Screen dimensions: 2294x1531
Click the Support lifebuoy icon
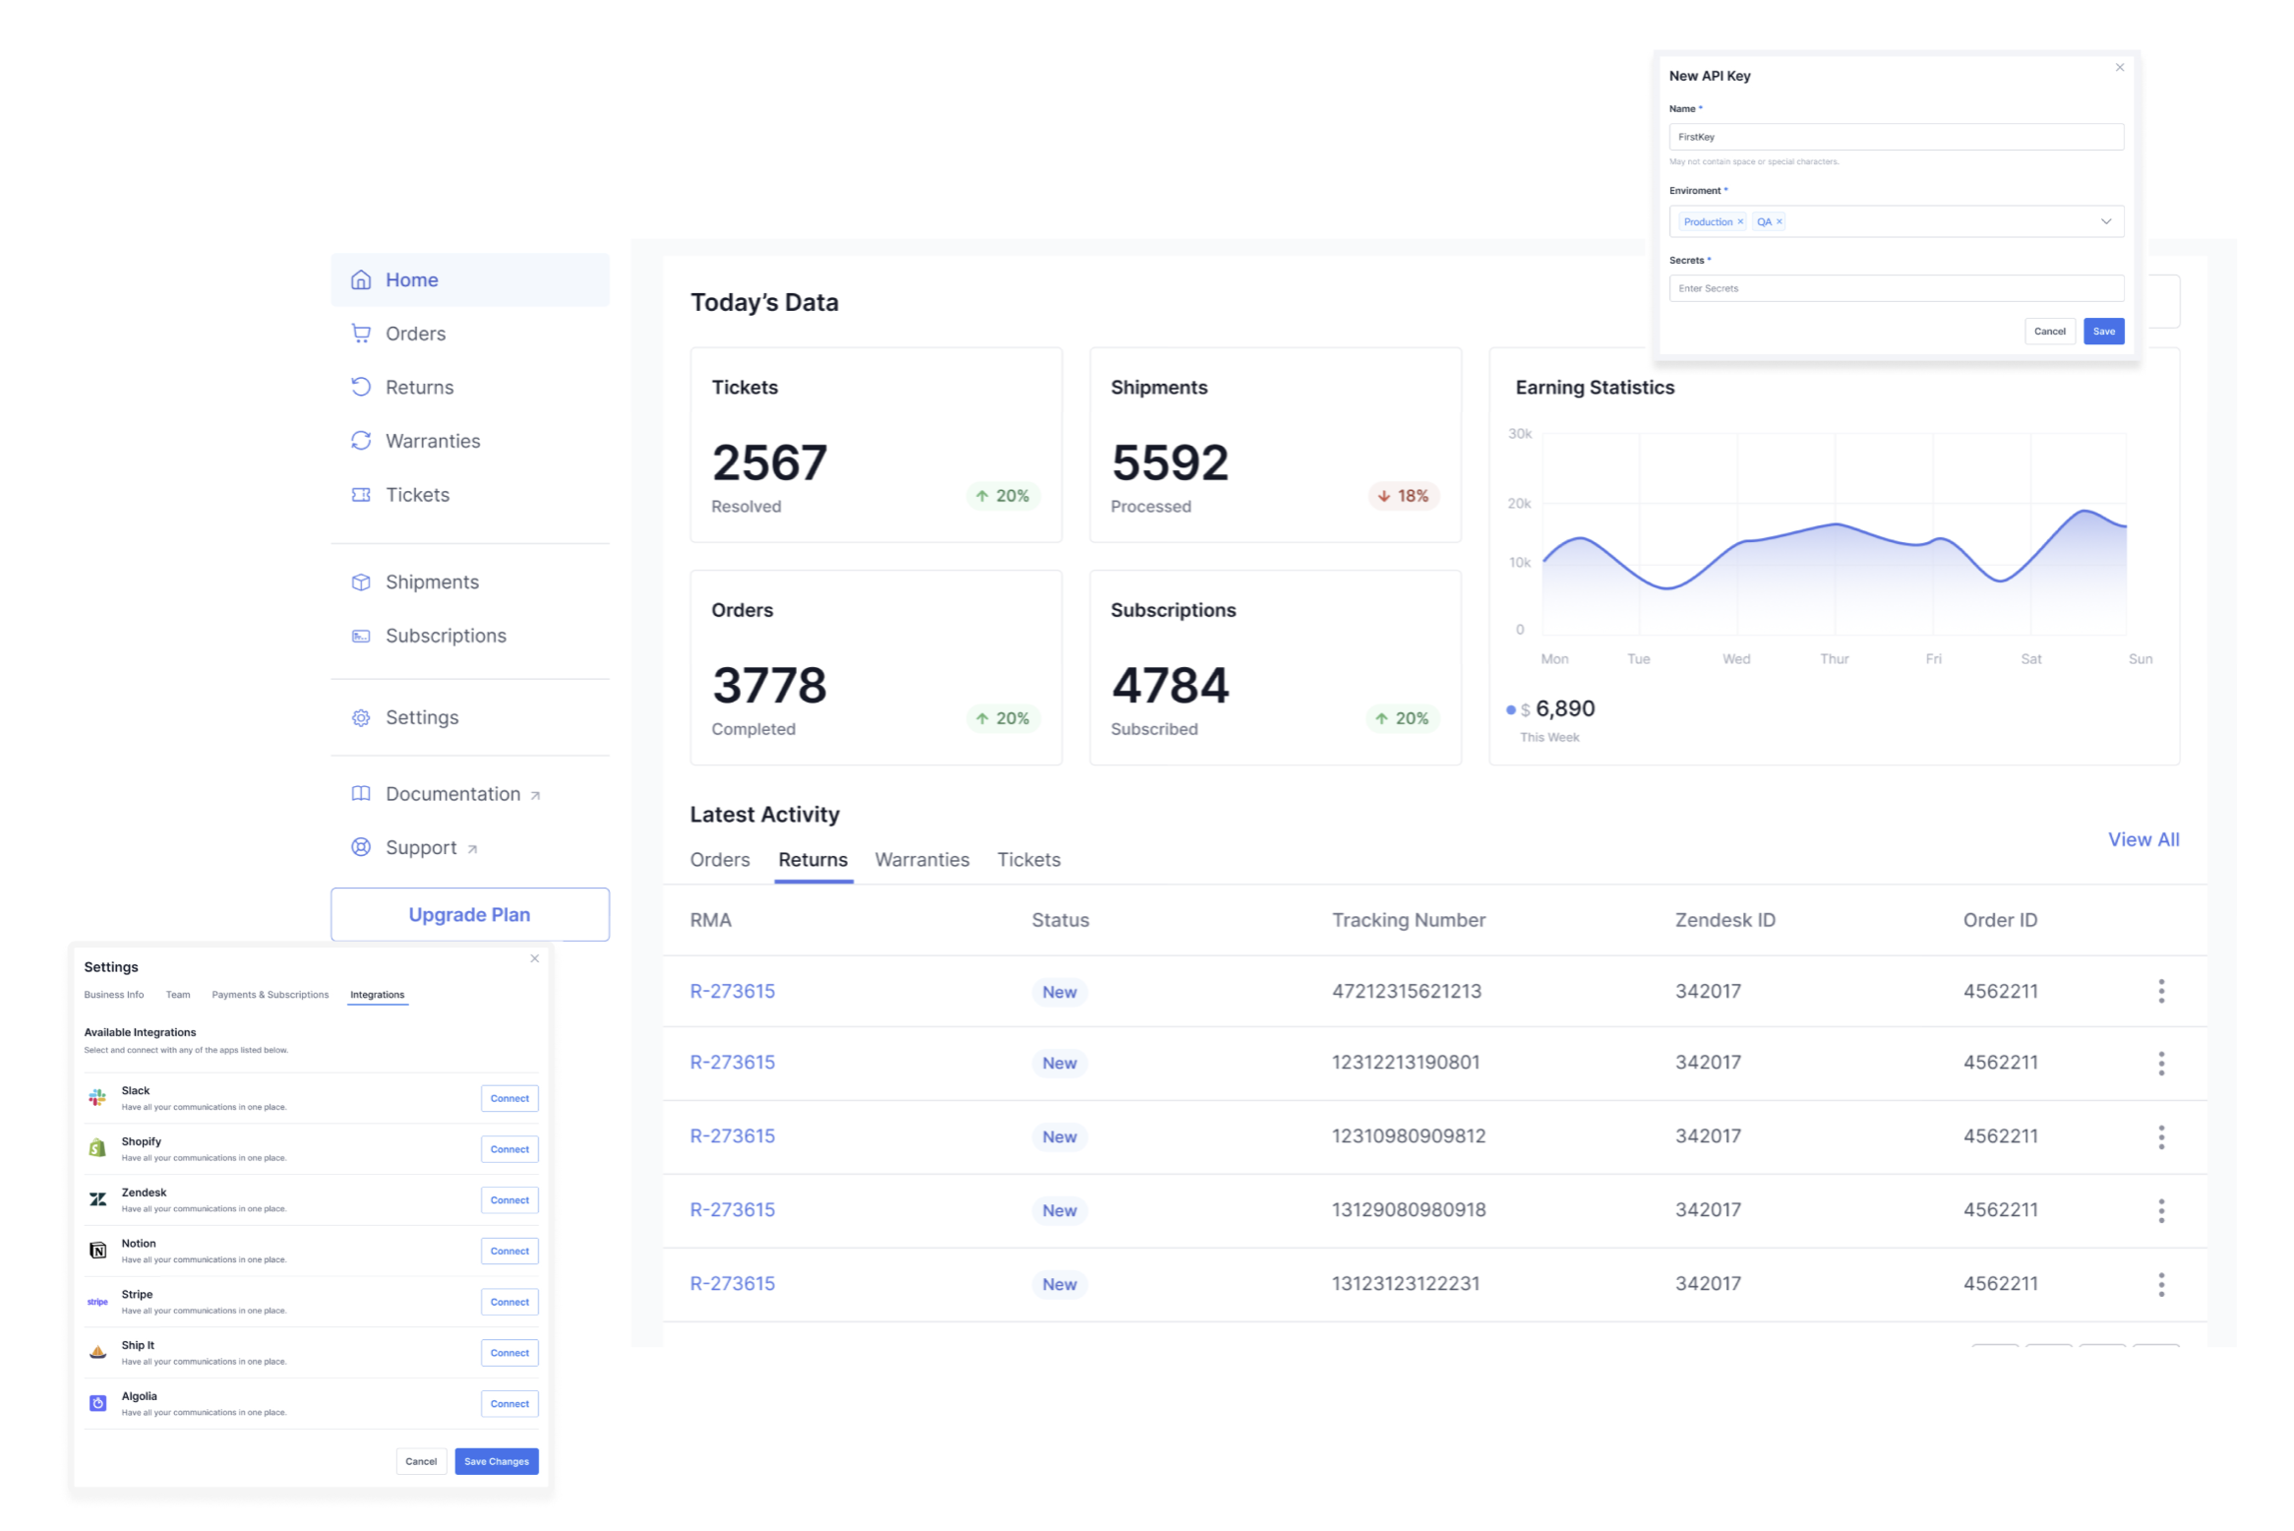[x=361, y=848]
